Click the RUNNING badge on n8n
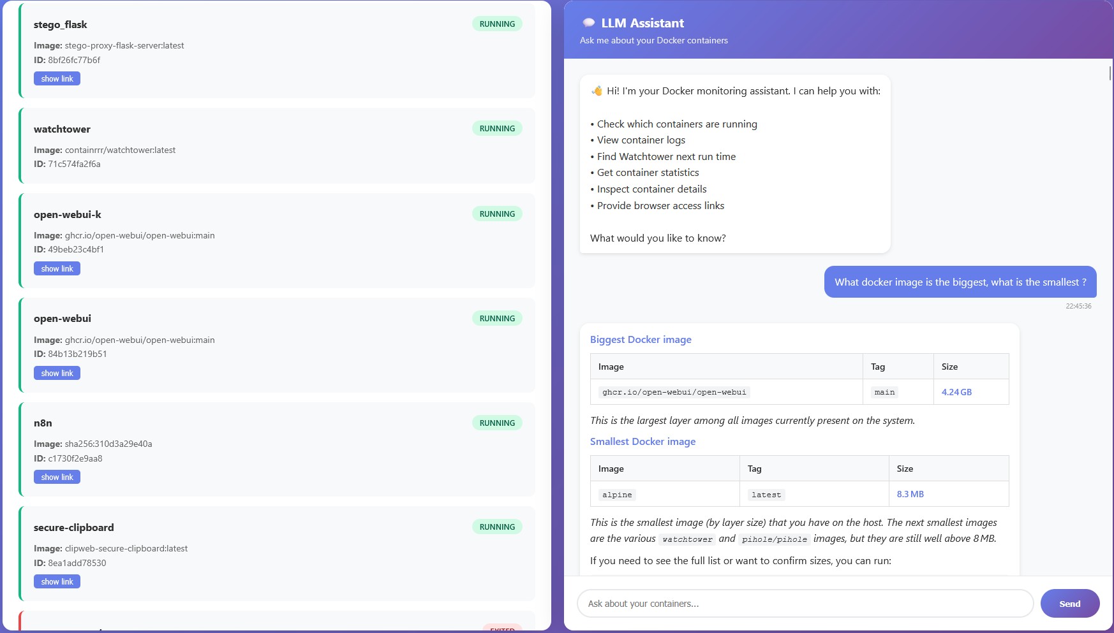Screen dimensions: 1114x633 497,423
